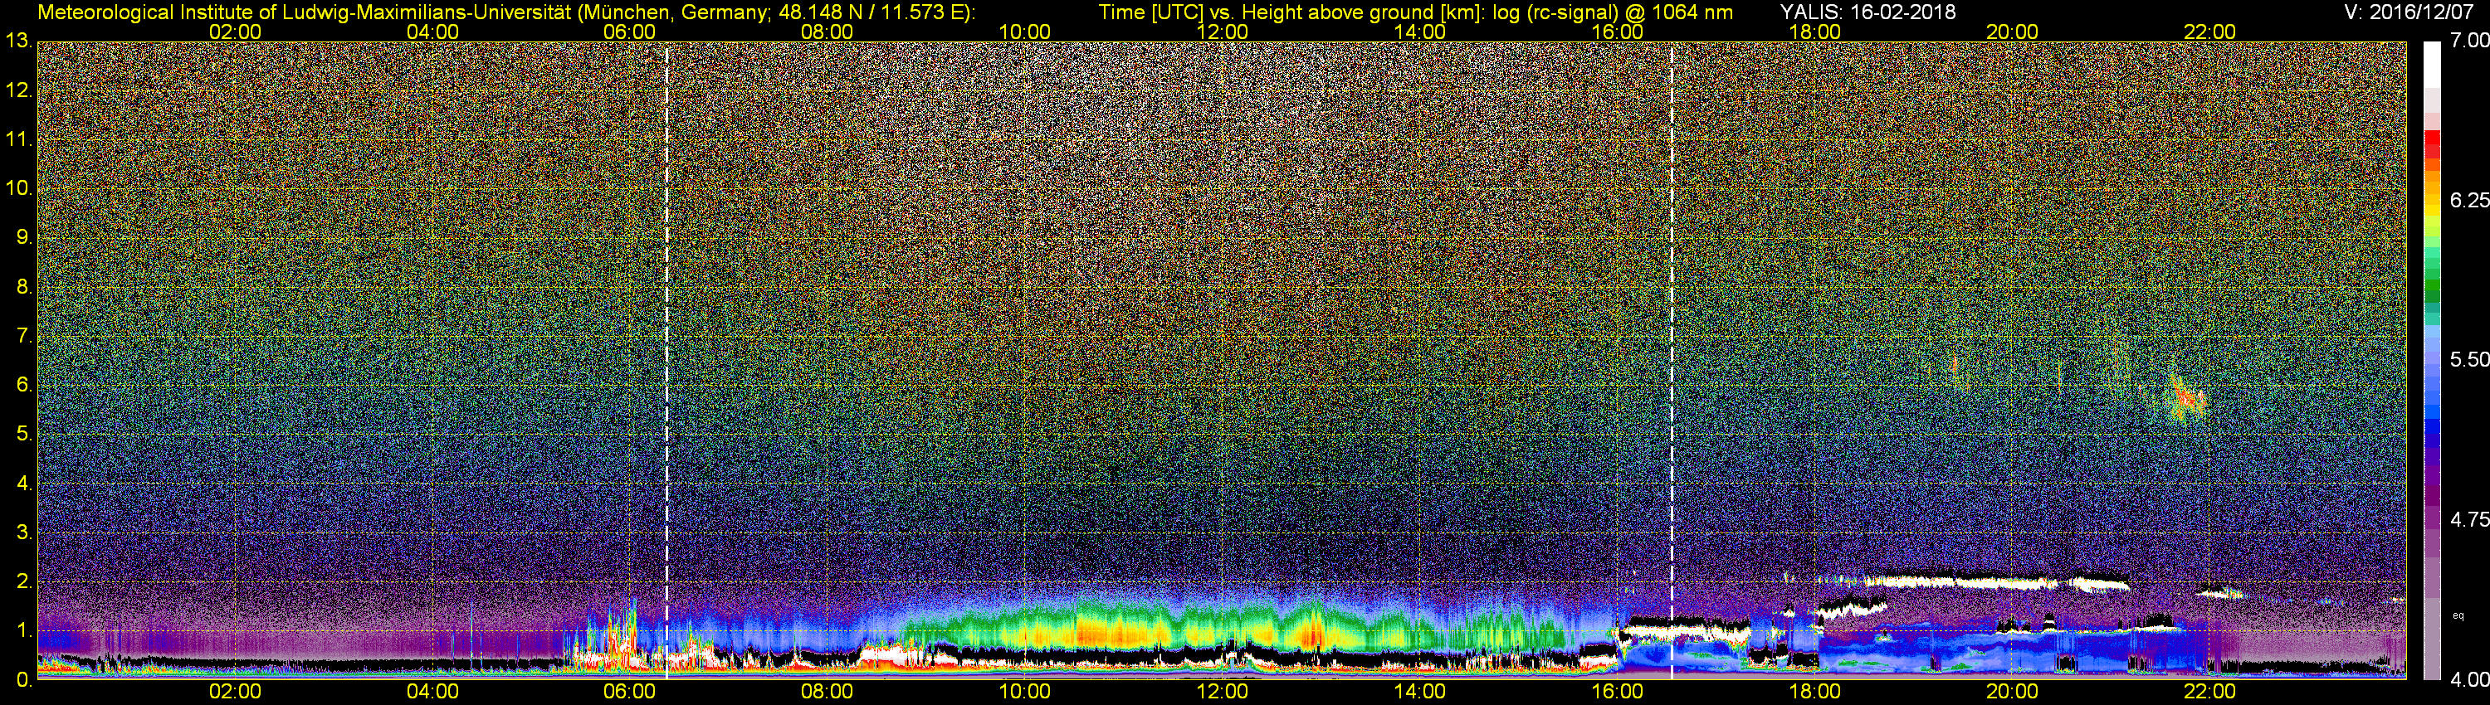Click the red band of the color scale
The height and width of the screenshot is (705, 2490).
[x=2432, y=145]
